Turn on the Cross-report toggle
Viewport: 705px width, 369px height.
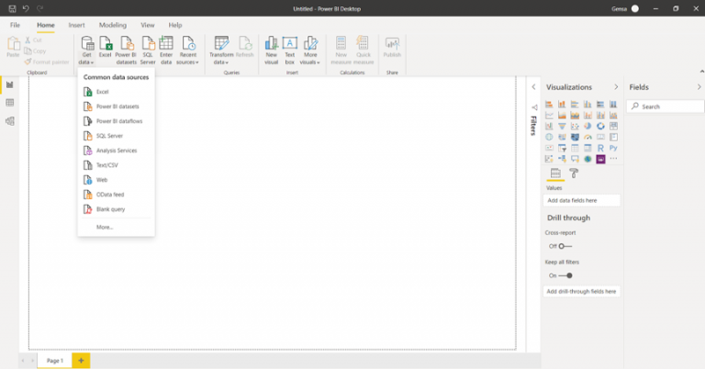(565, 246)
